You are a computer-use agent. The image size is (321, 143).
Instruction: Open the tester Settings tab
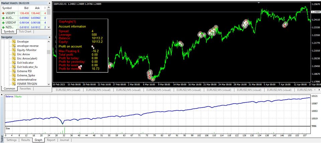pyautogui.click(x=12, y=140)
